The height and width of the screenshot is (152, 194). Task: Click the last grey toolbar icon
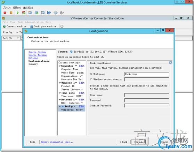tap(62, 13)
